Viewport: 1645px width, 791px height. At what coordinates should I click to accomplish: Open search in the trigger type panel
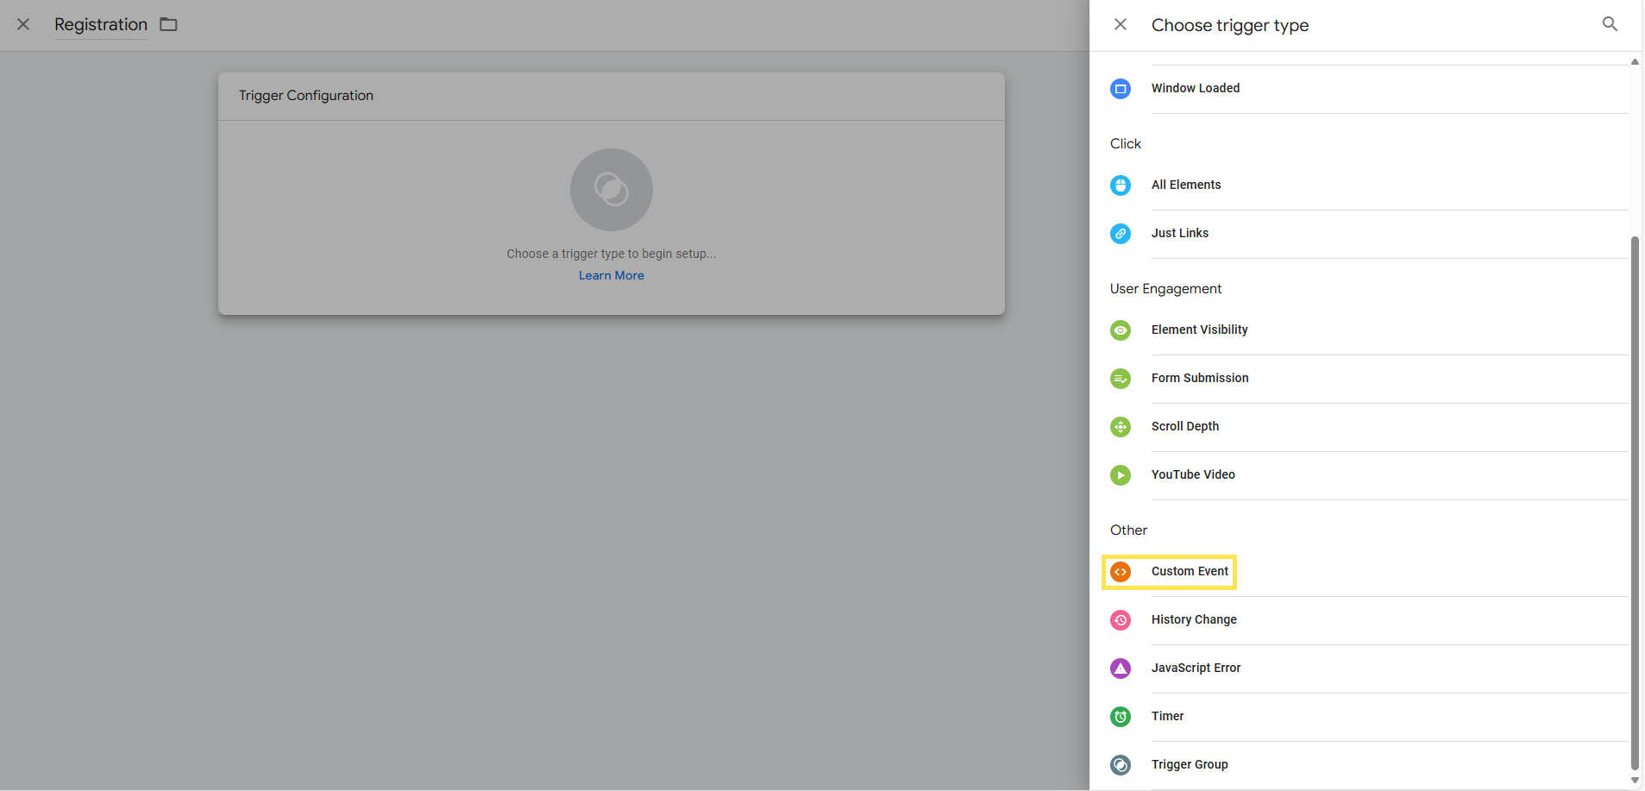pos(1610,24)
